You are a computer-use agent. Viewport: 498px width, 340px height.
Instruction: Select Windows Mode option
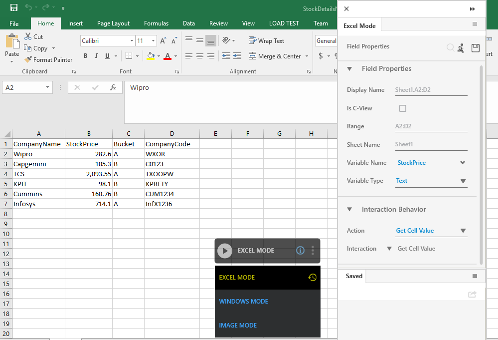[244, 302]
